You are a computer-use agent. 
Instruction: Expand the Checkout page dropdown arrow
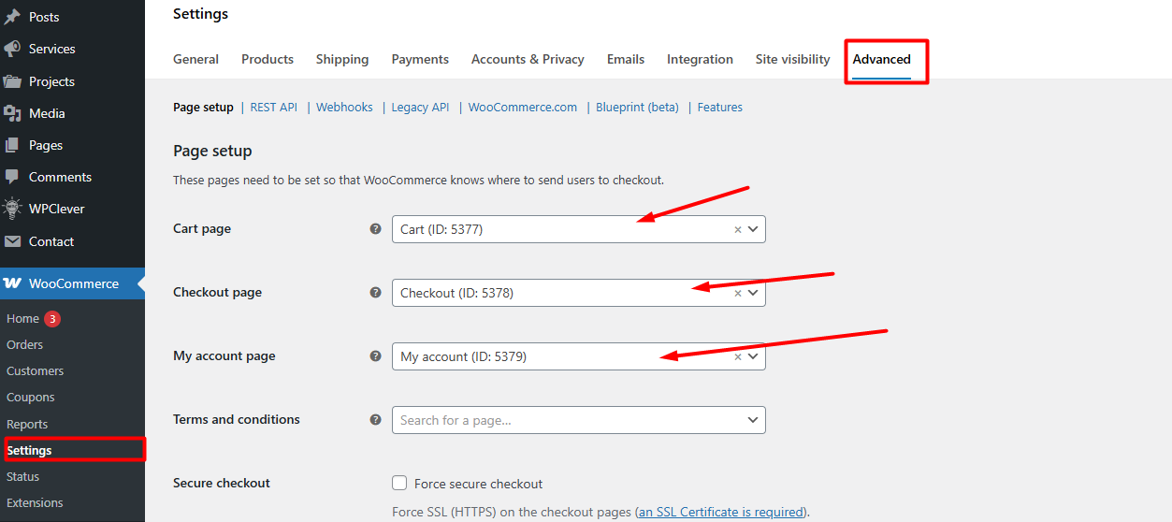coord(753,293)
